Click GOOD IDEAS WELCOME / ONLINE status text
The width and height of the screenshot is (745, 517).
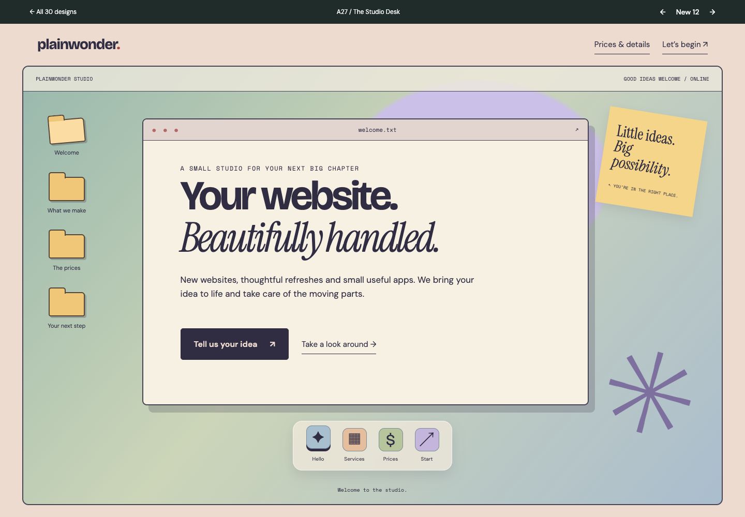point(666,79)
